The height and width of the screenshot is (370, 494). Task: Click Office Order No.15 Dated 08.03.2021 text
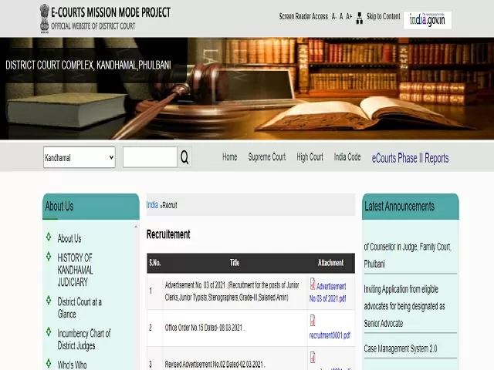pyautogui.click(x=205, y=328)
